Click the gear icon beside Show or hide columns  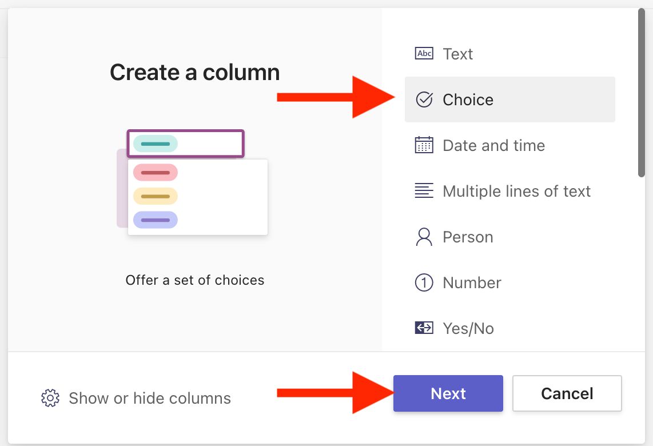50,398
